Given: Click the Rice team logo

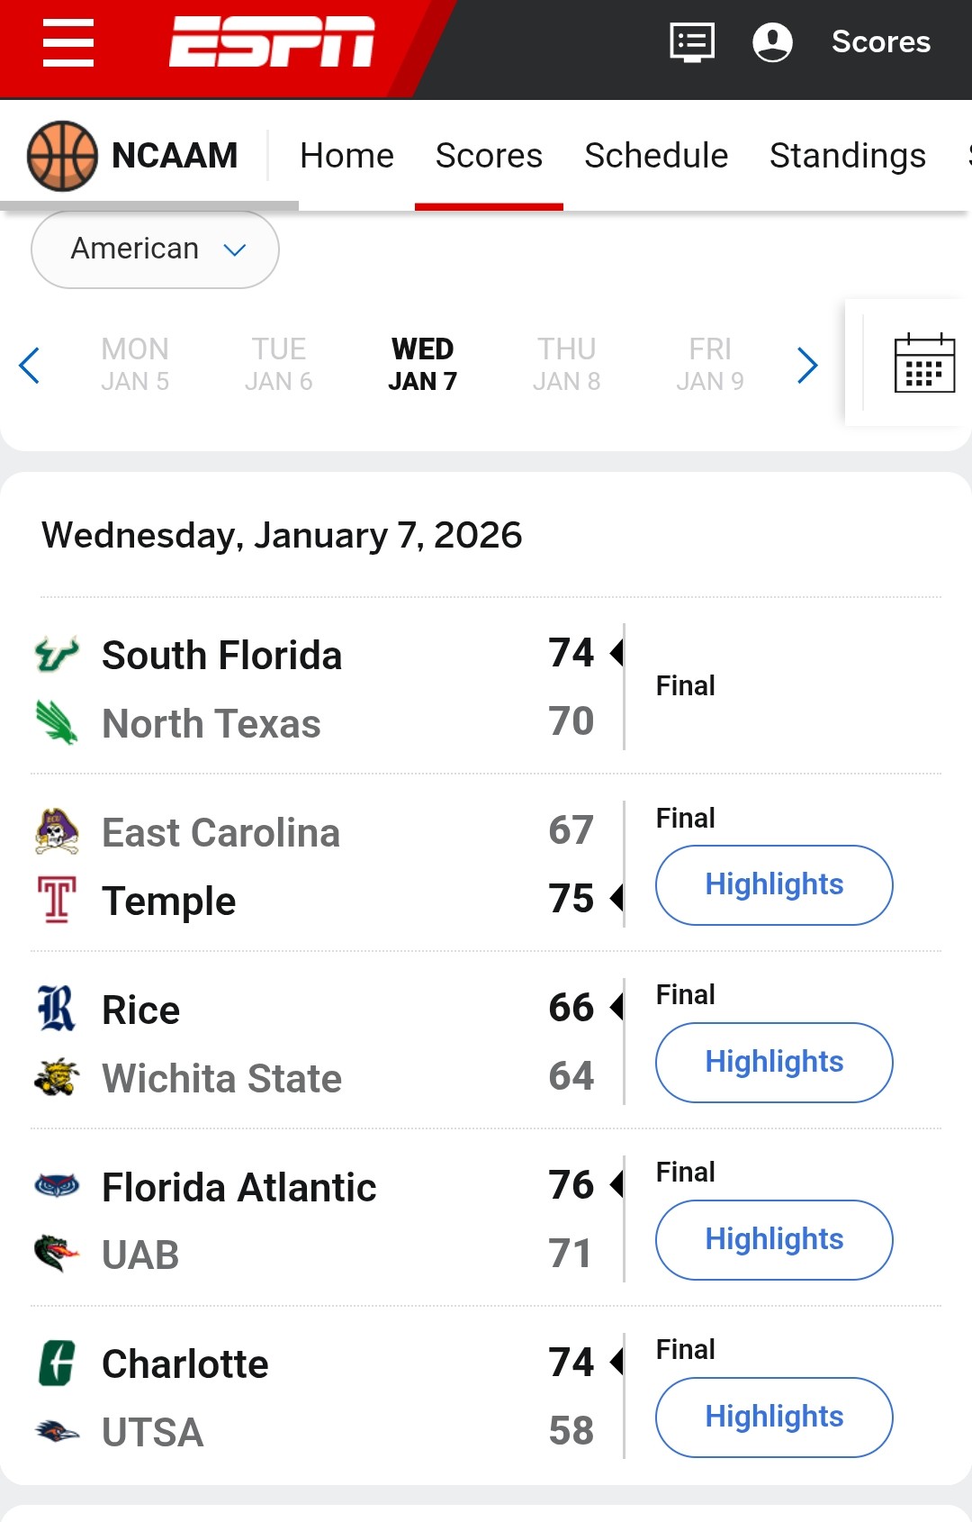Looking at the screenshot, I should coord(57,1009).
